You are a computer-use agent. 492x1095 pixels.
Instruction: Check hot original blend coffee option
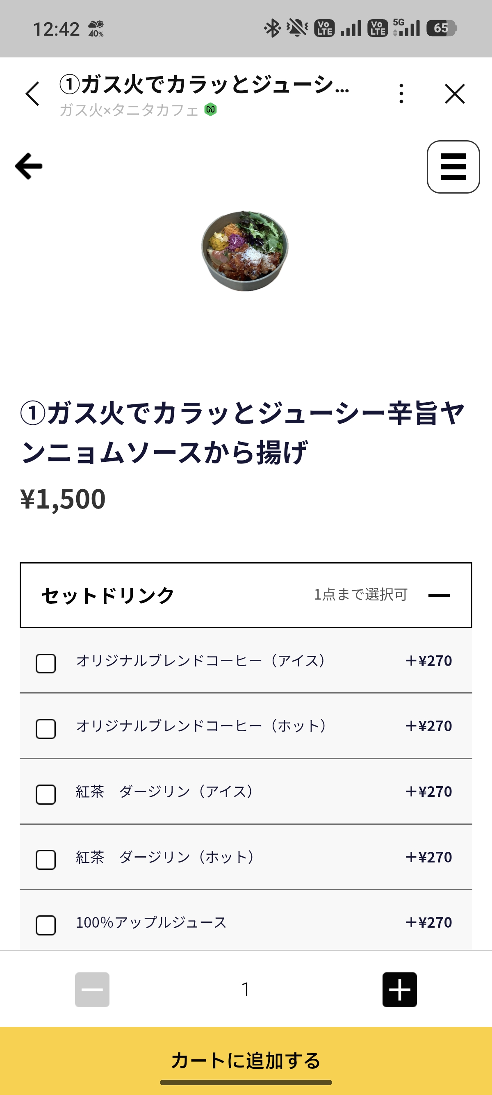(46, 729)
